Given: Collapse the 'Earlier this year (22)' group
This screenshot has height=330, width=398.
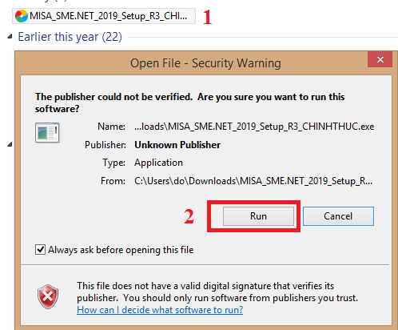Looking at the screenshot, I should [10, 37].
